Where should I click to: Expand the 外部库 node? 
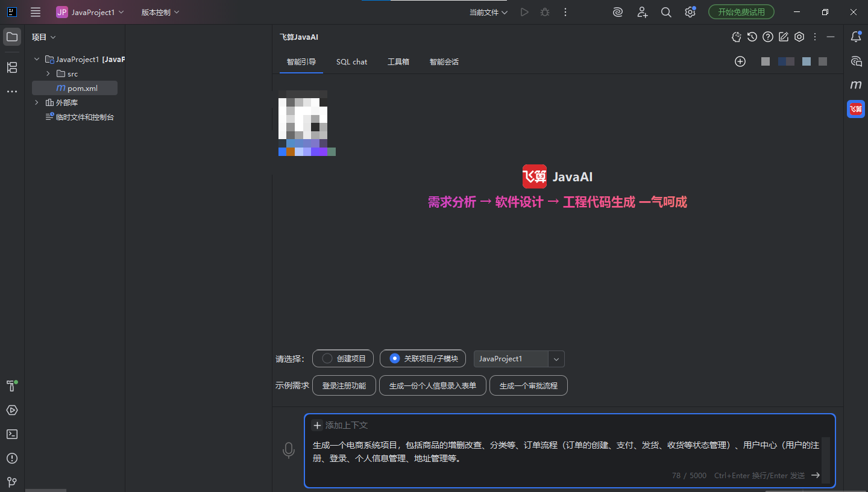[37, 102]
